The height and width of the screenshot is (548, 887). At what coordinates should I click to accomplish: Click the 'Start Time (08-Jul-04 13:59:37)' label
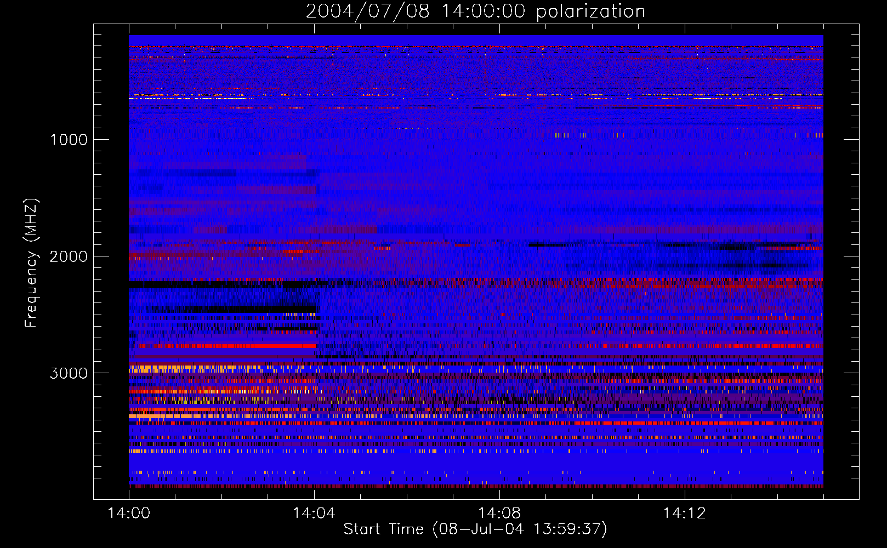pos(475,529)
